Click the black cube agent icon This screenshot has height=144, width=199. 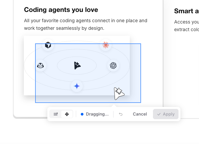click(x=48, y=45)
